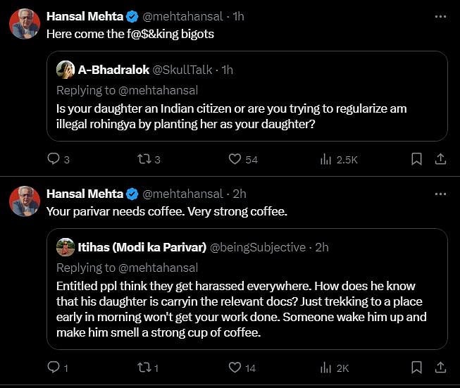Viewport: 460px width, 388px height.
Task: Open Hansal Mehta's avatar on first tweet
Action: [24, 25]
